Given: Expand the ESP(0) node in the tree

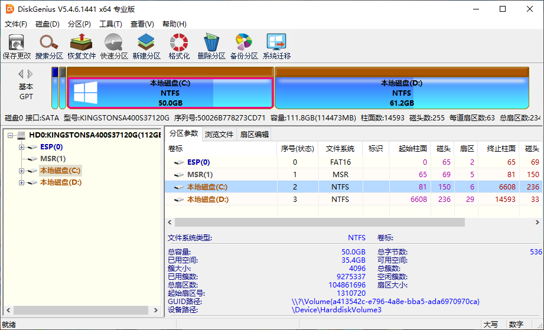Looking at the screenshot, I should 22,147.
